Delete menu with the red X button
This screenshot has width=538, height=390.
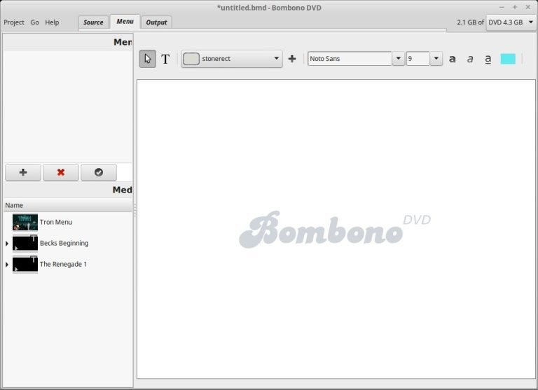coord(61,172)
